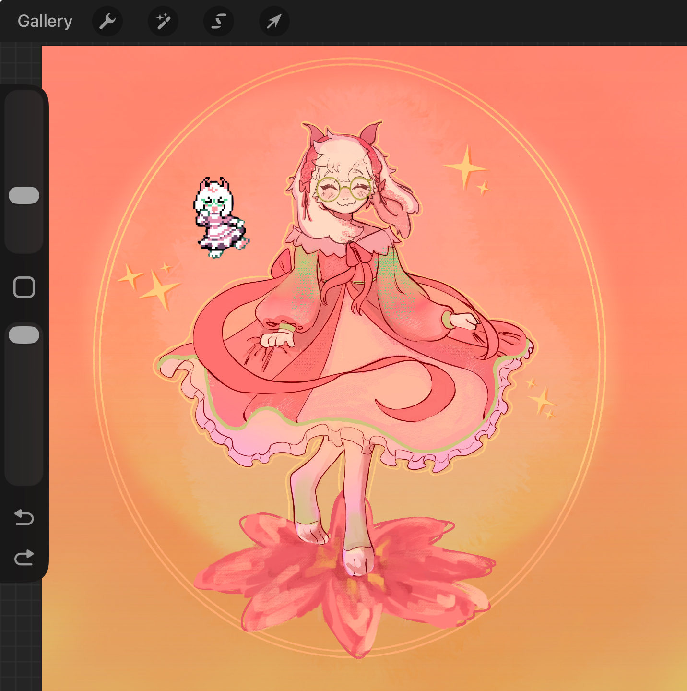Redo the last undone action
687x691 pixels.
tap(24, 557)
